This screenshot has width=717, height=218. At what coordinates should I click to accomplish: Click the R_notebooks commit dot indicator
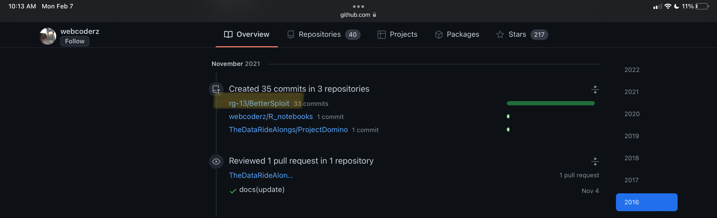508,116
